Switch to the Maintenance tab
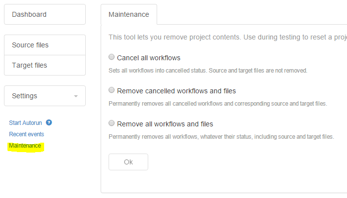Viewport: 347px width, 198px height. click(128, 14)
